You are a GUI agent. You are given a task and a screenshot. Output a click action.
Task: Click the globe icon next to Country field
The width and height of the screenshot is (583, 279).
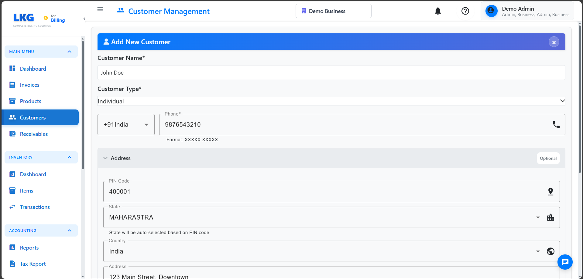(550, 251)
